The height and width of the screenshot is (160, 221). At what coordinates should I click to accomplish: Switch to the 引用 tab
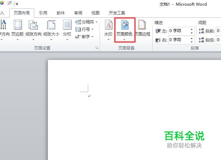43,13
